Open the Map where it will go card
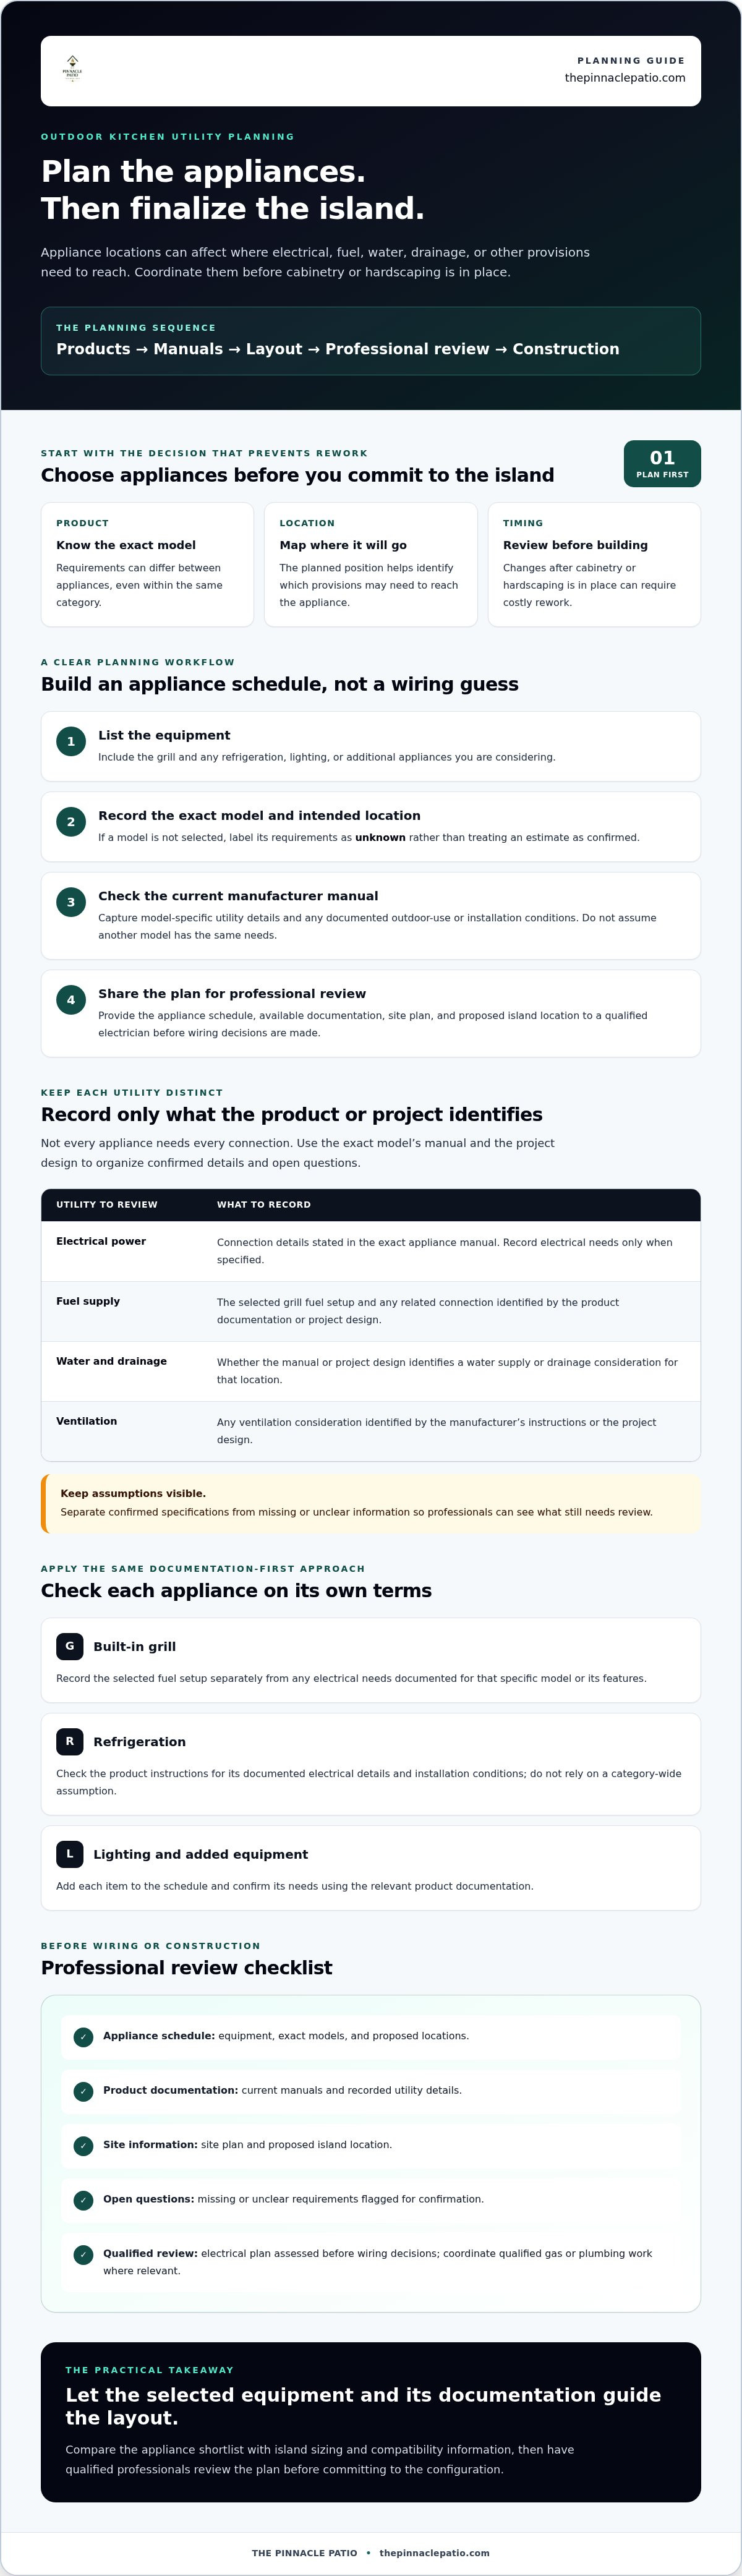 (371, 565)
